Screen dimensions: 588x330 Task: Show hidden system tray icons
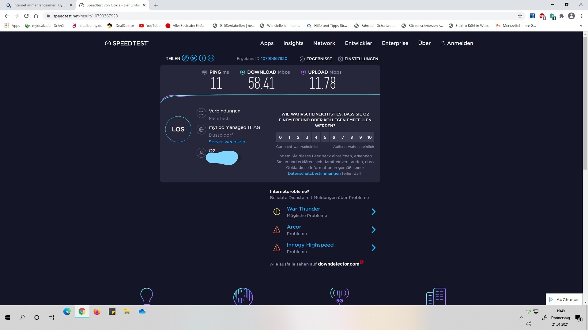521,317
